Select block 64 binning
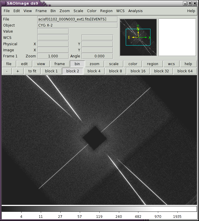The image size is (199, 221). 185,71
